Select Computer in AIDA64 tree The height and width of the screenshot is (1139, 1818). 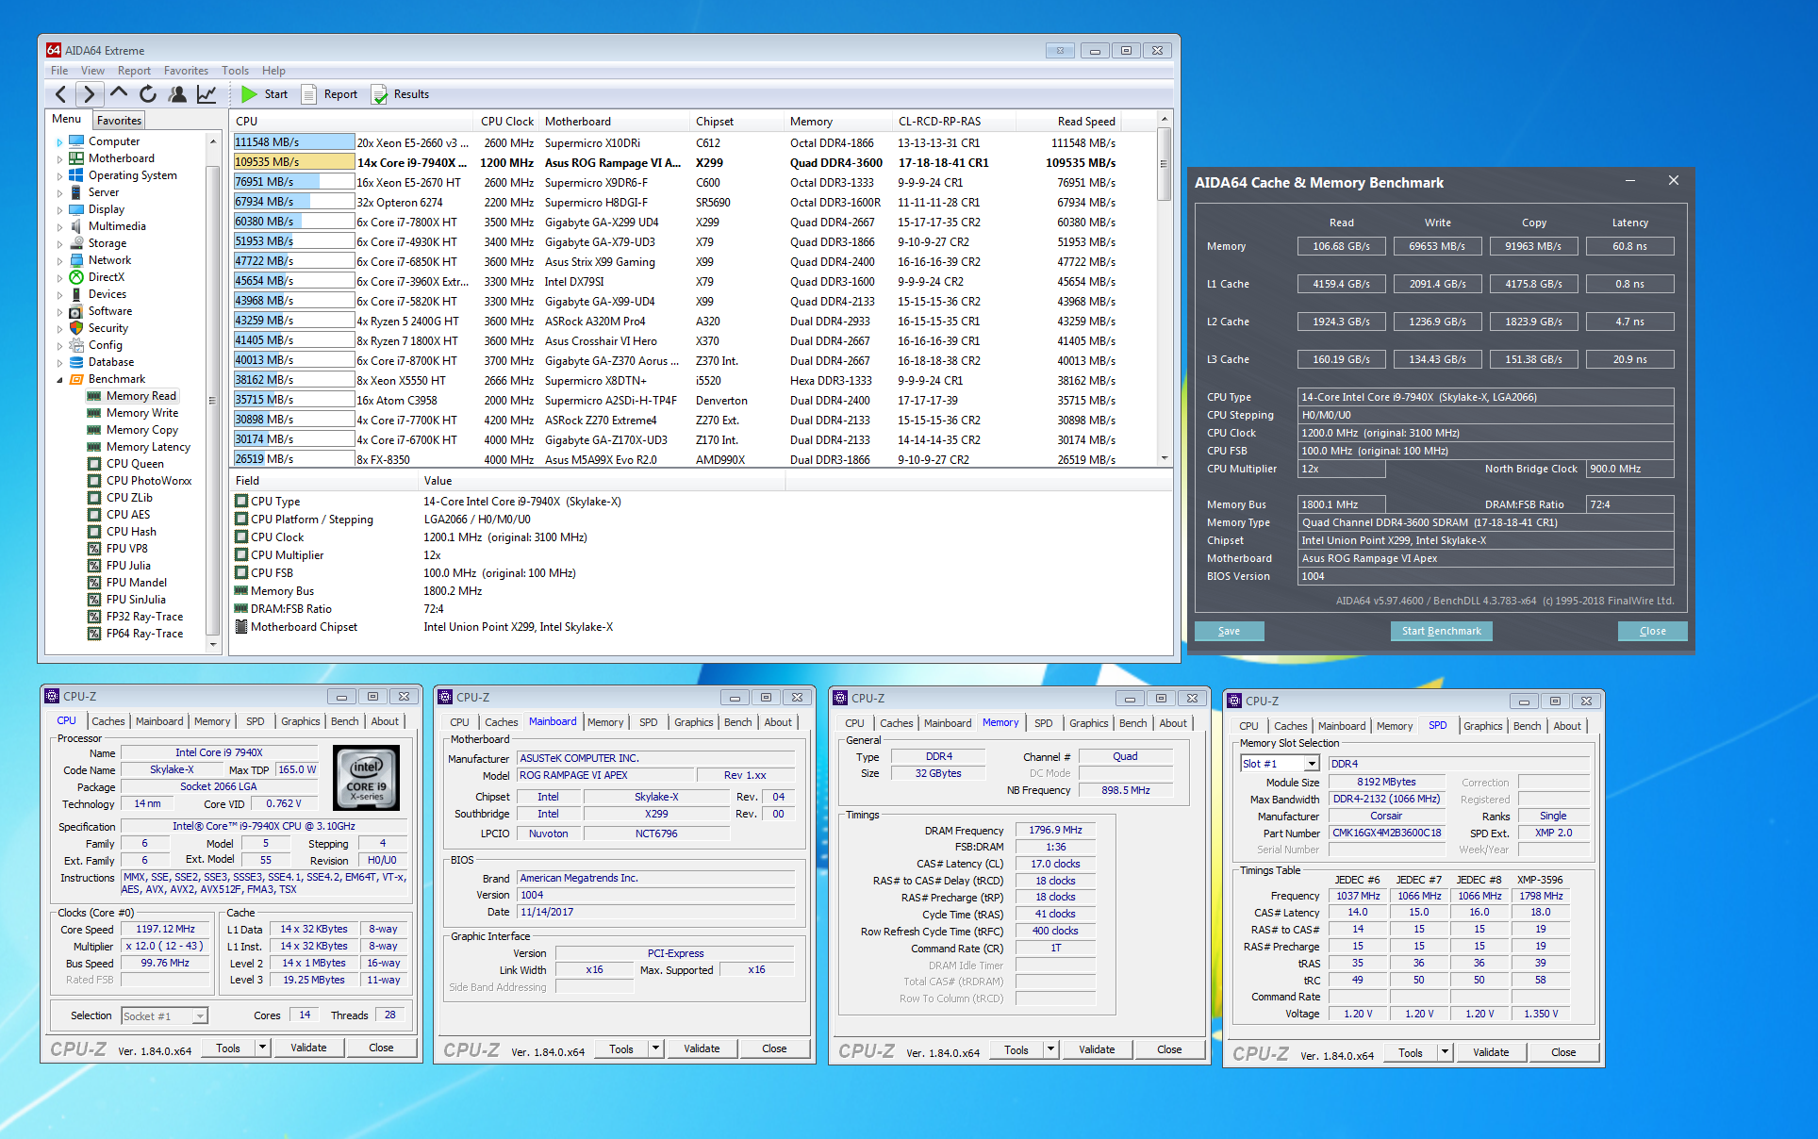tap(113, 141)
